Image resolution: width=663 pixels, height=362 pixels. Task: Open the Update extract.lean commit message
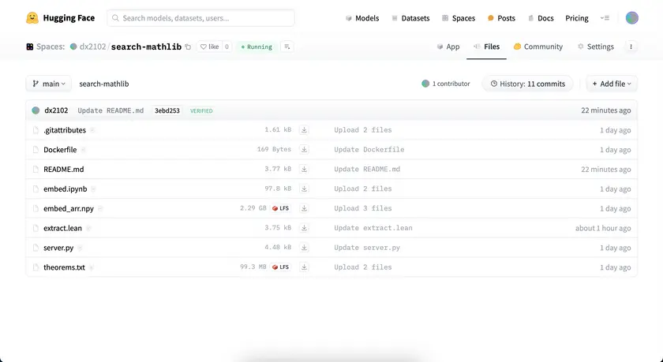pyautogui.click(x=373, y=228)
